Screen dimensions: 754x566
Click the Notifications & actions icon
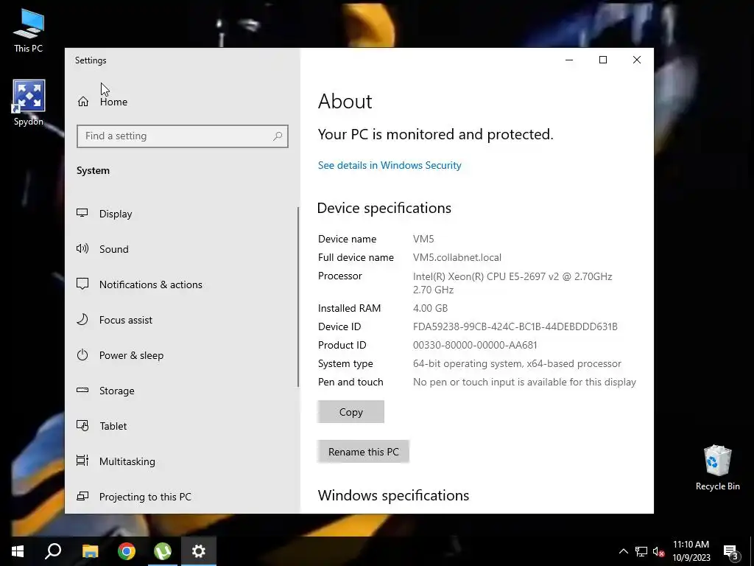[82, 284]
